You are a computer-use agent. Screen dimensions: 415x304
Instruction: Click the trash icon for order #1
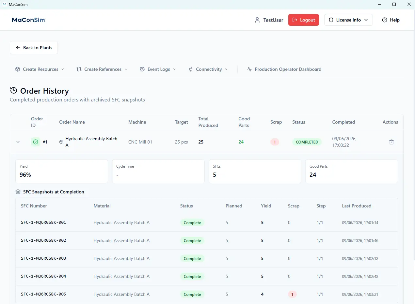(x=391, y=142)
